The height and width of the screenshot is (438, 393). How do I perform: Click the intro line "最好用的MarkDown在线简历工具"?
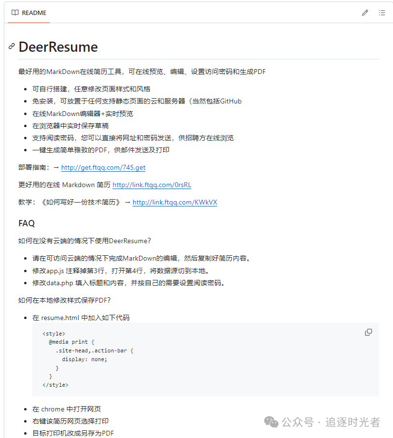point(142,72)
